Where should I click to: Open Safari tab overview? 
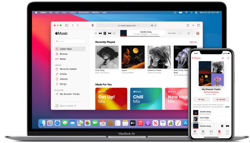pos(199,25)
